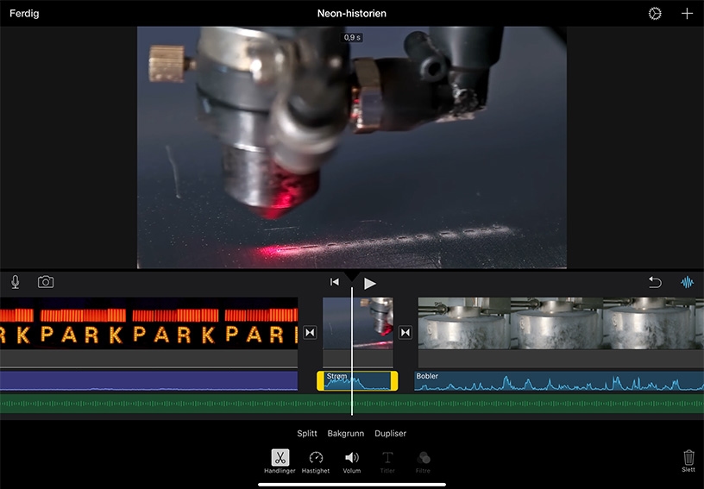This screenshot has height=489, width=704.
Task: Select the purple audio track clip
Action: click(x=148, y=381)
